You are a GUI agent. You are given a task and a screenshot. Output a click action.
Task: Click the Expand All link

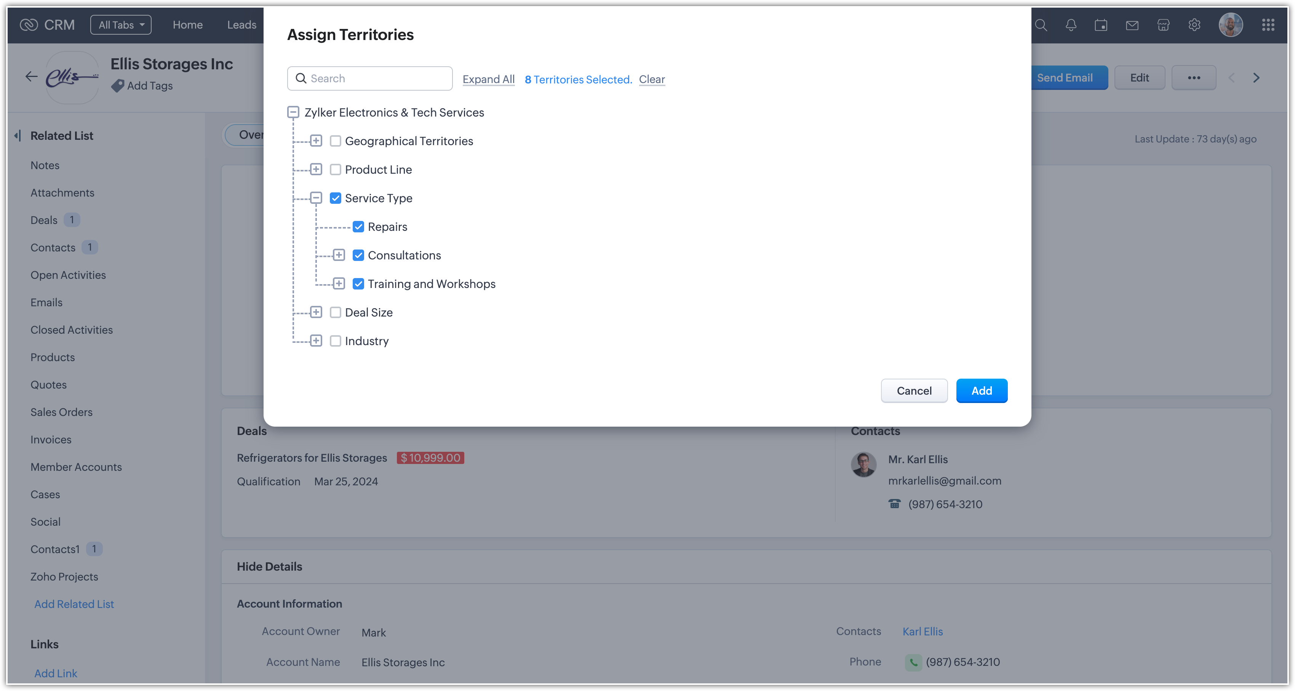488,80
